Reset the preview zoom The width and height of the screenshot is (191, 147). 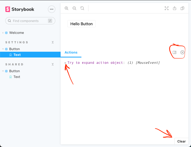(82, 8)
